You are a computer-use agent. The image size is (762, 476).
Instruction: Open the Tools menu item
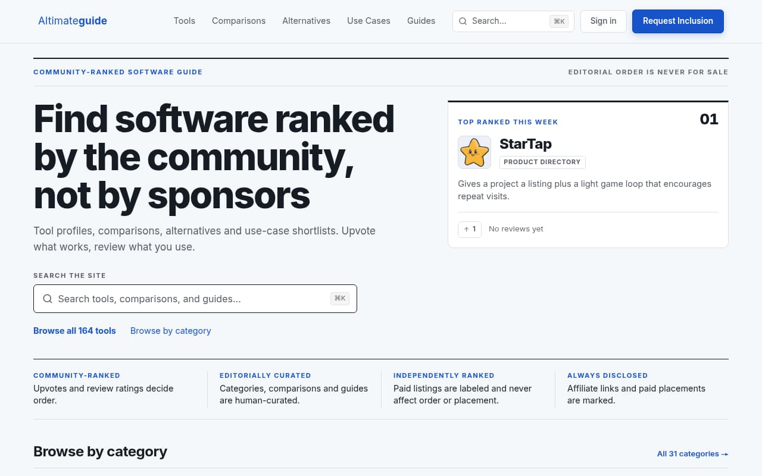(185, 21)
